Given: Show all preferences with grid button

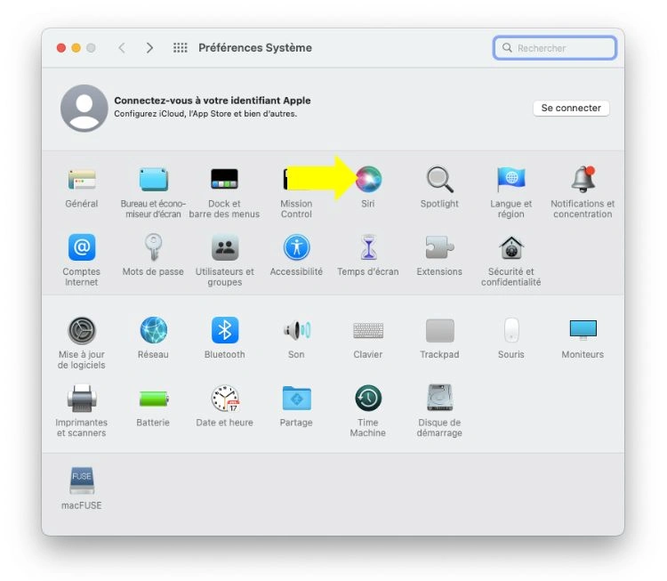Looking at the screenshot, I should point(181,48).
